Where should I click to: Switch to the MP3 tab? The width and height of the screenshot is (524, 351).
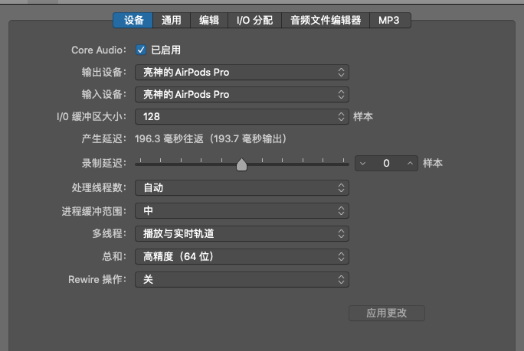tap(390, 21)
